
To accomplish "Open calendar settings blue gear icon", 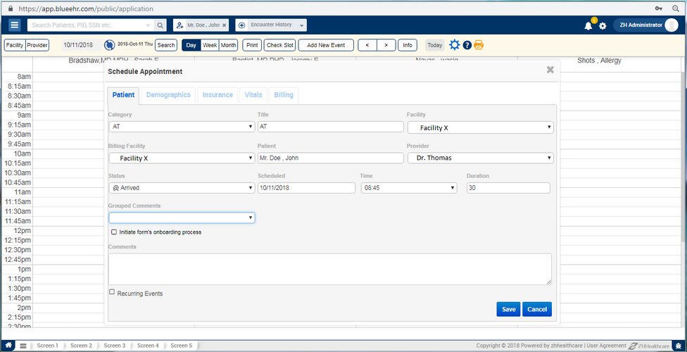I will (455, 45).
